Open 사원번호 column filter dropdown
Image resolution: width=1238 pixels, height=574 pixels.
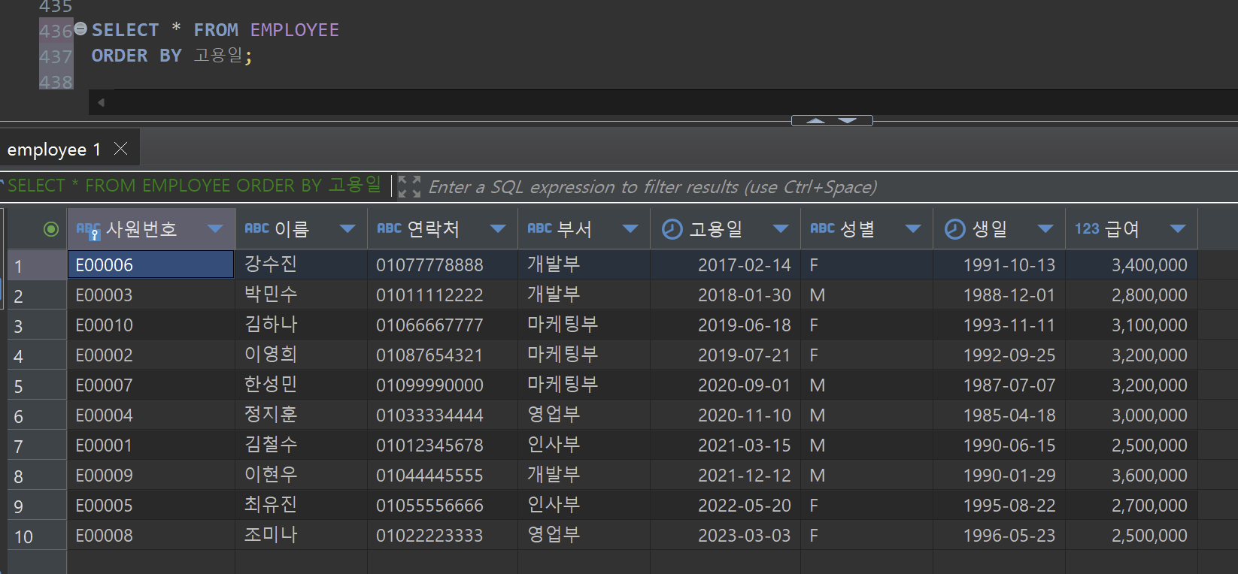coord(215,229)
